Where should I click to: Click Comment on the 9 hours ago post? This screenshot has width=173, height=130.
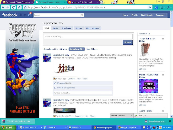(x=71, y=79)
